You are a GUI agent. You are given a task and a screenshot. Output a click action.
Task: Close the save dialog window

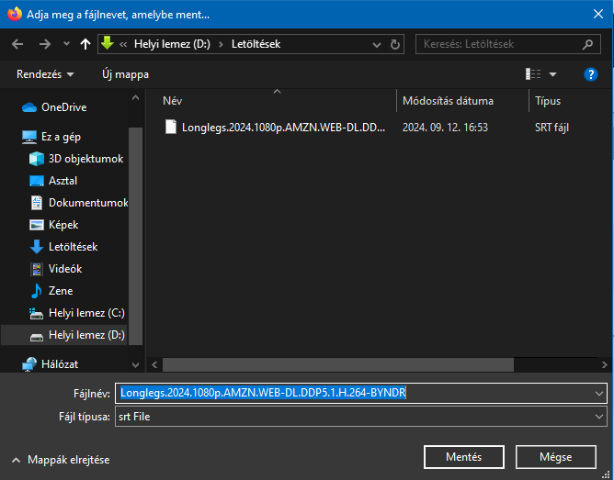point(598,14)
